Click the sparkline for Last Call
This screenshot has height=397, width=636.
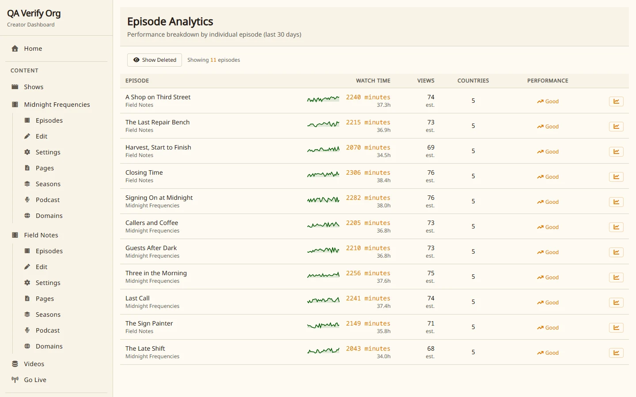pyautogui.click(x=323, y=301)
